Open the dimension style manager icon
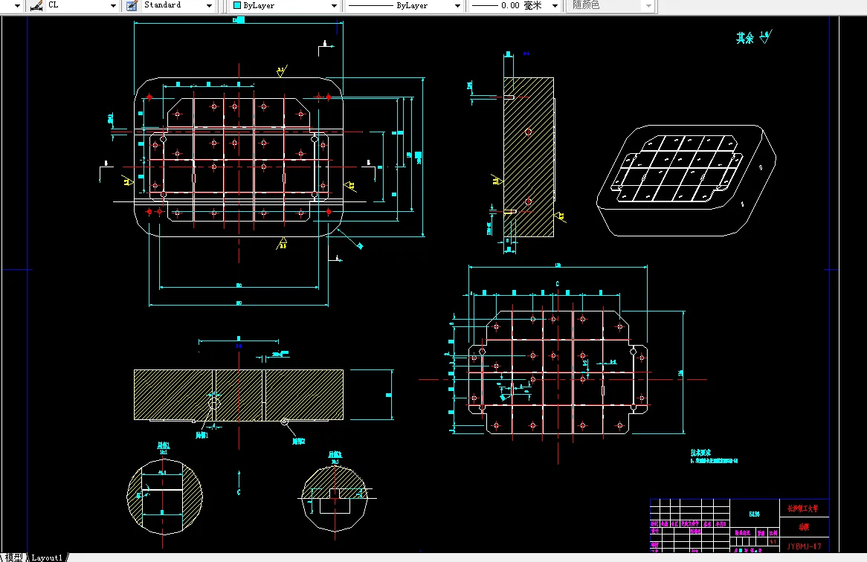Screen dimensions: 867x562 tap(36, 5)
